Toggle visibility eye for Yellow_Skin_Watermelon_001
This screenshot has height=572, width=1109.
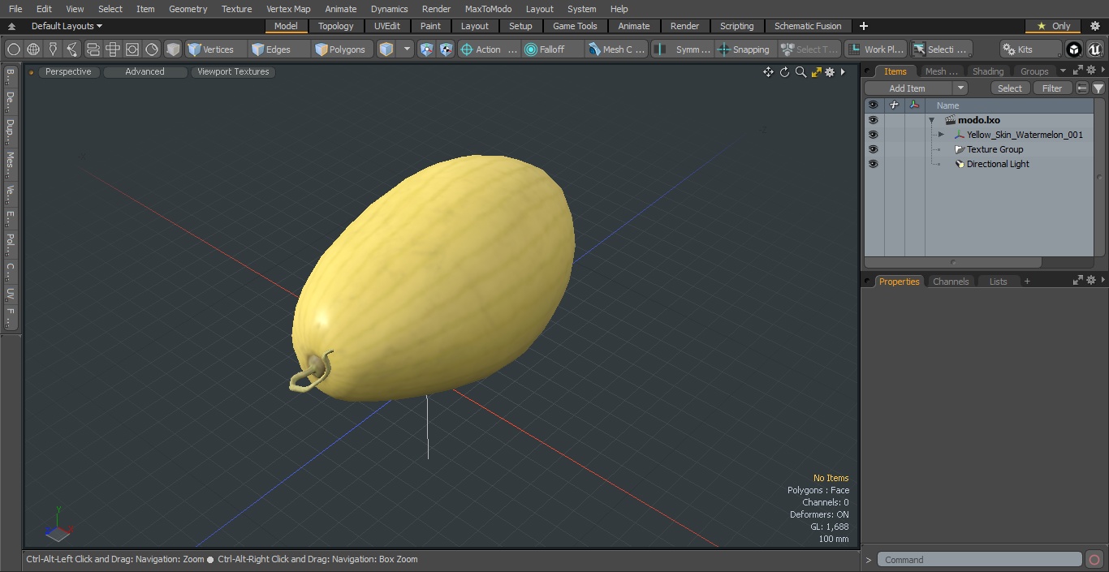coord(873,135)
